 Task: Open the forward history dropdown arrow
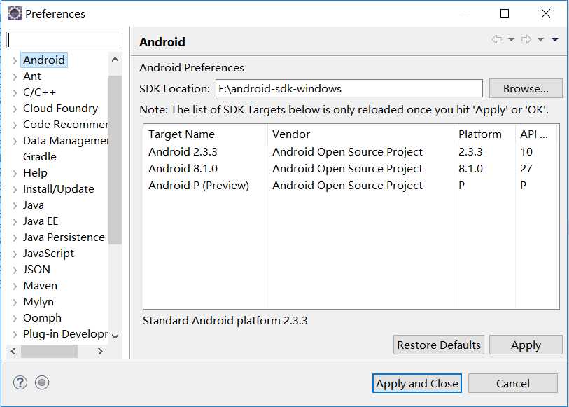(x=540, y=39)
